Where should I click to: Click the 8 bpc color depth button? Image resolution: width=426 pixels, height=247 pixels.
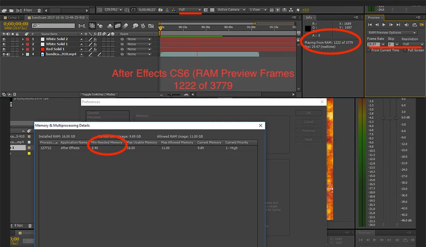click(27, 10)
